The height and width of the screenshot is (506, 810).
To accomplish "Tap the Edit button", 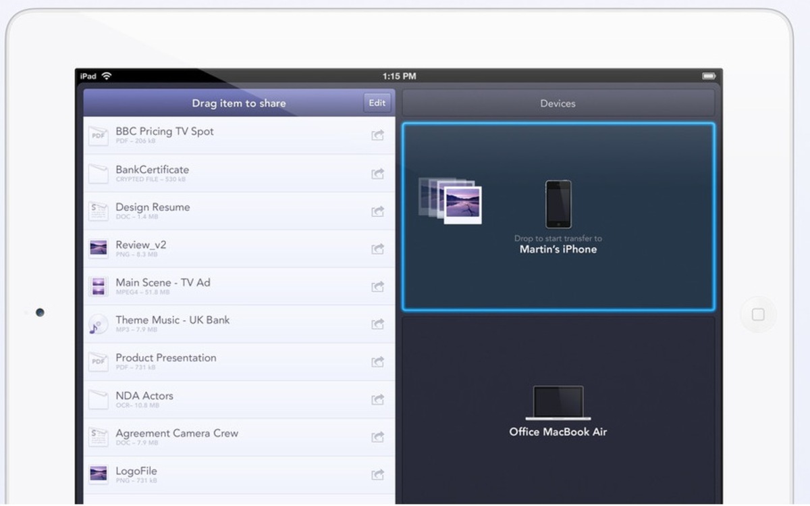I will [x=377, y=103].
